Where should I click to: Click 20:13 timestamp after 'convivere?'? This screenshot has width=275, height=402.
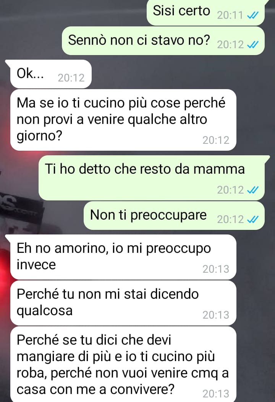(x=216, y=394)
